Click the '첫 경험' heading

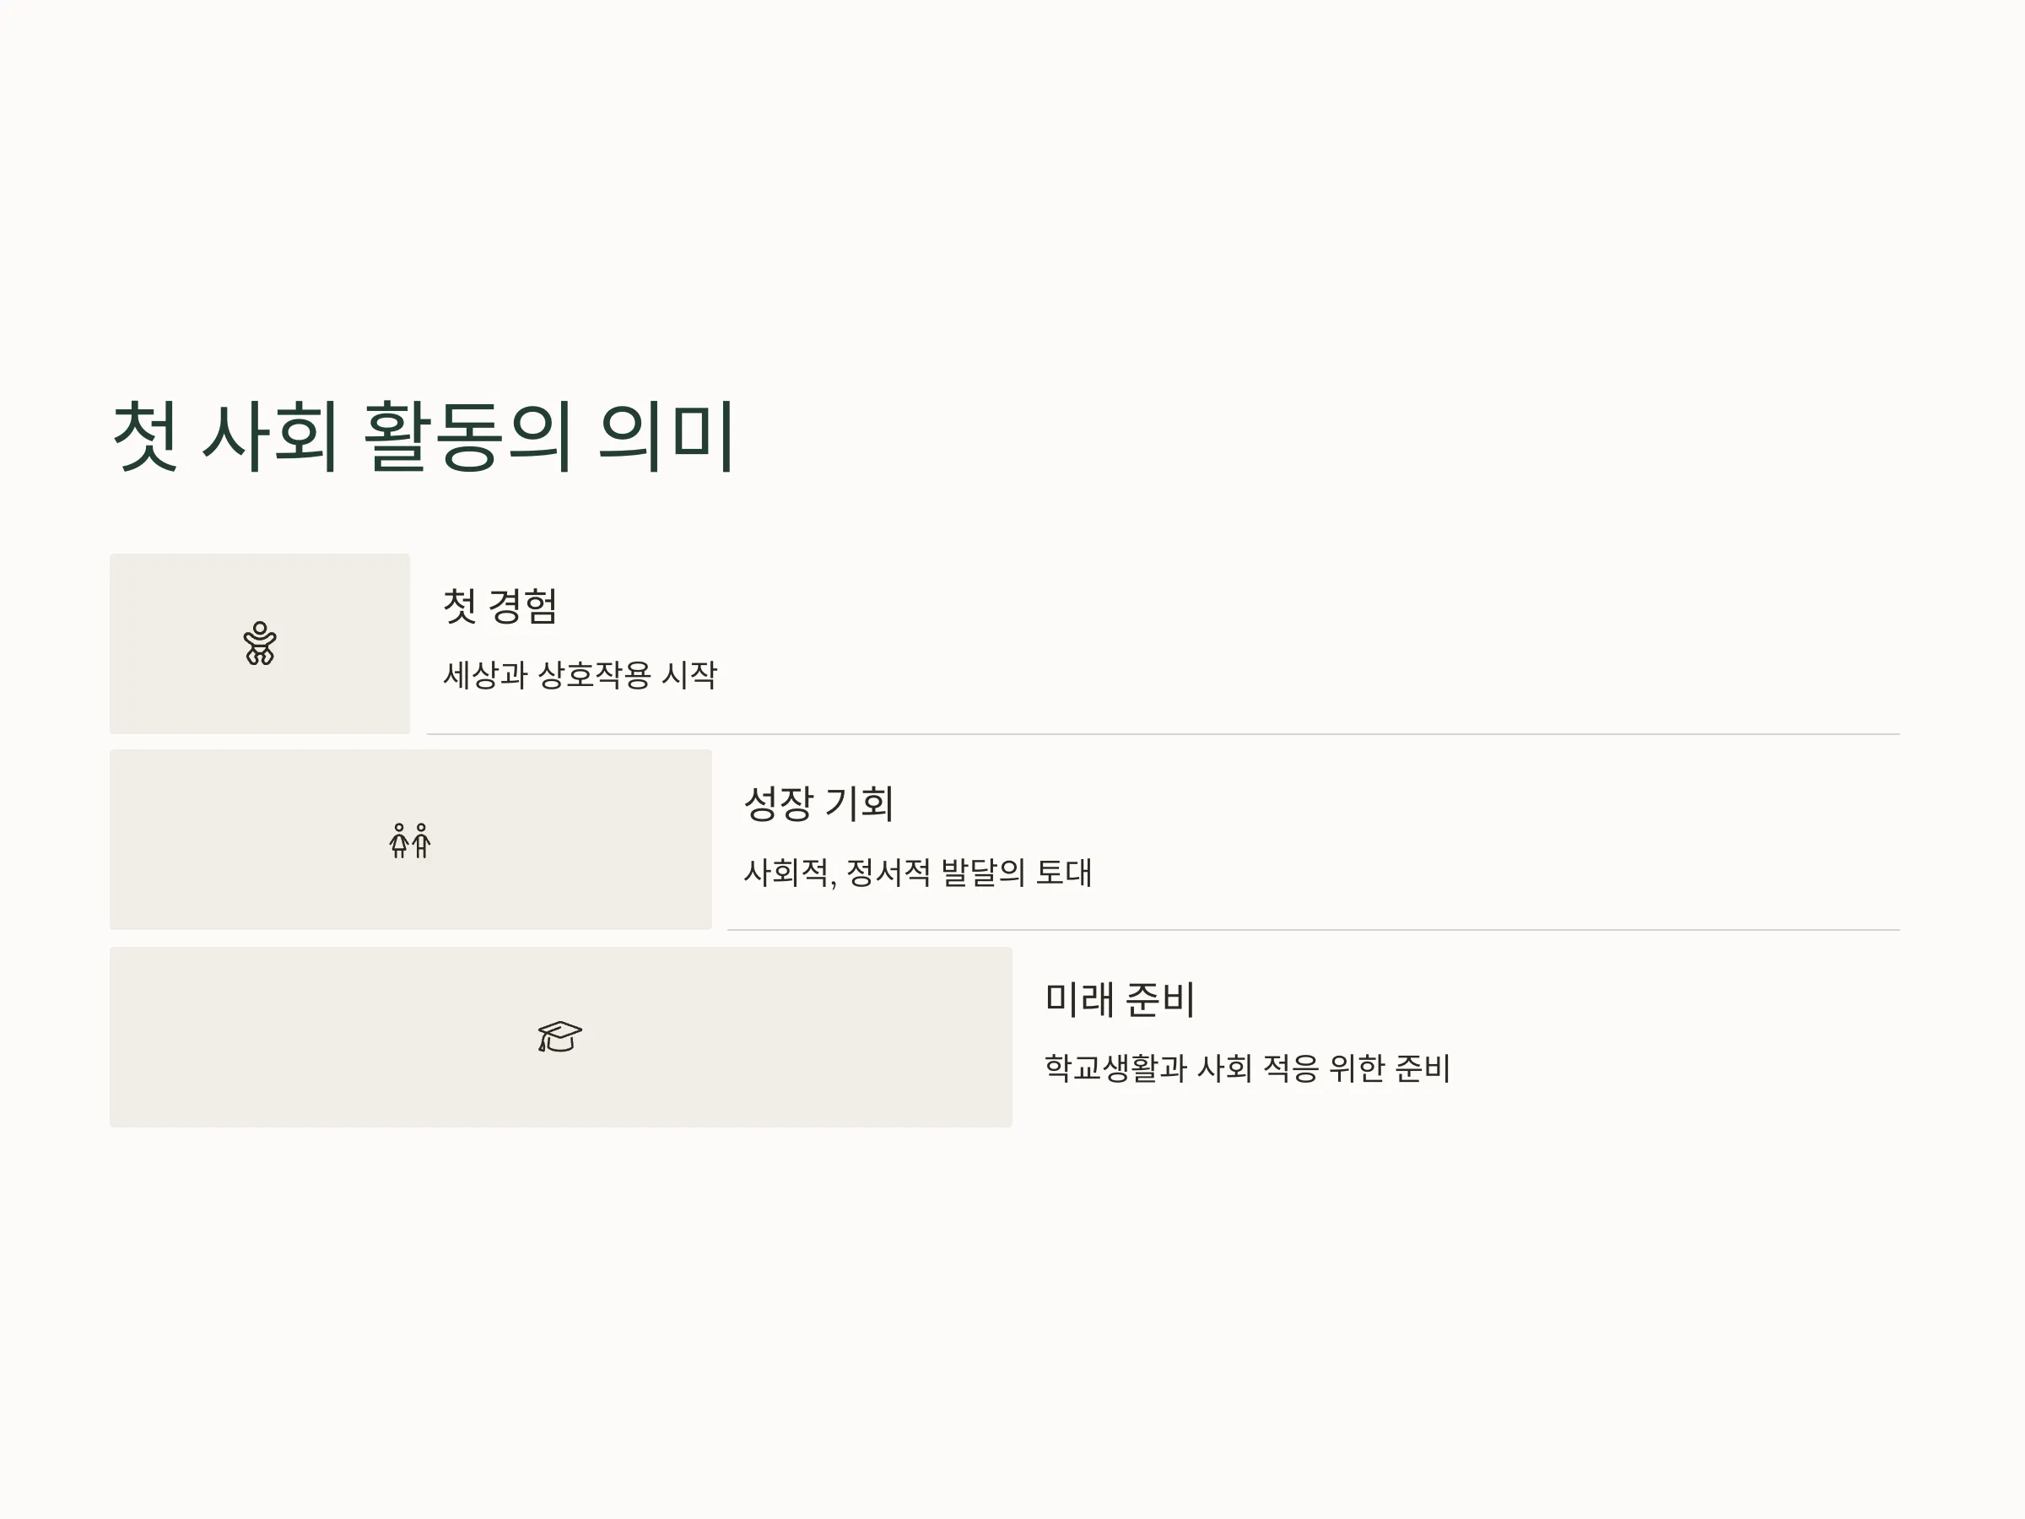[x=499, y=606]
